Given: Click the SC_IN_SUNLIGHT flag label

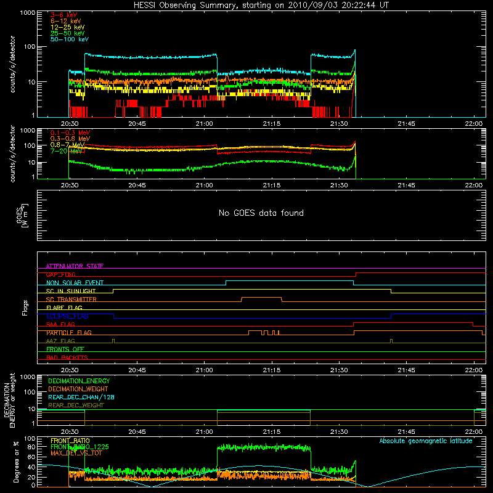Looking at the screenshot, I should coord(70,291).
